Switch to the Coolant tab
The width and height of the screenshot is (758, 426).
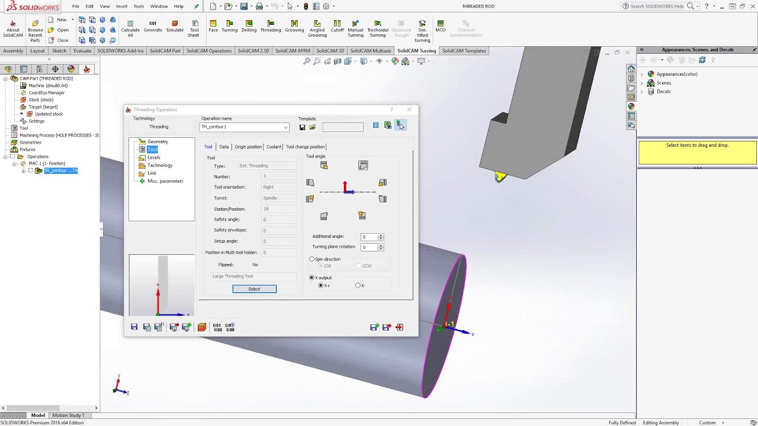click(274, 147)
